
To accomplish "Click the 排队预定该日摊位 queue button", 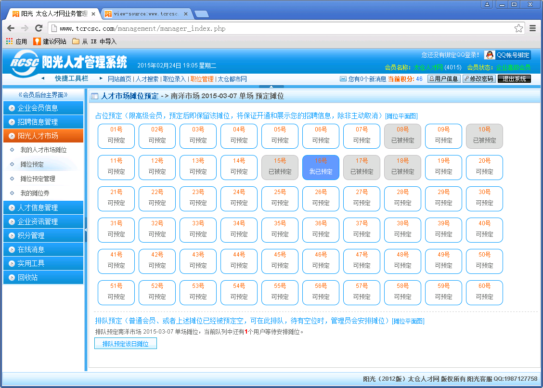I will tap(126, 344).
